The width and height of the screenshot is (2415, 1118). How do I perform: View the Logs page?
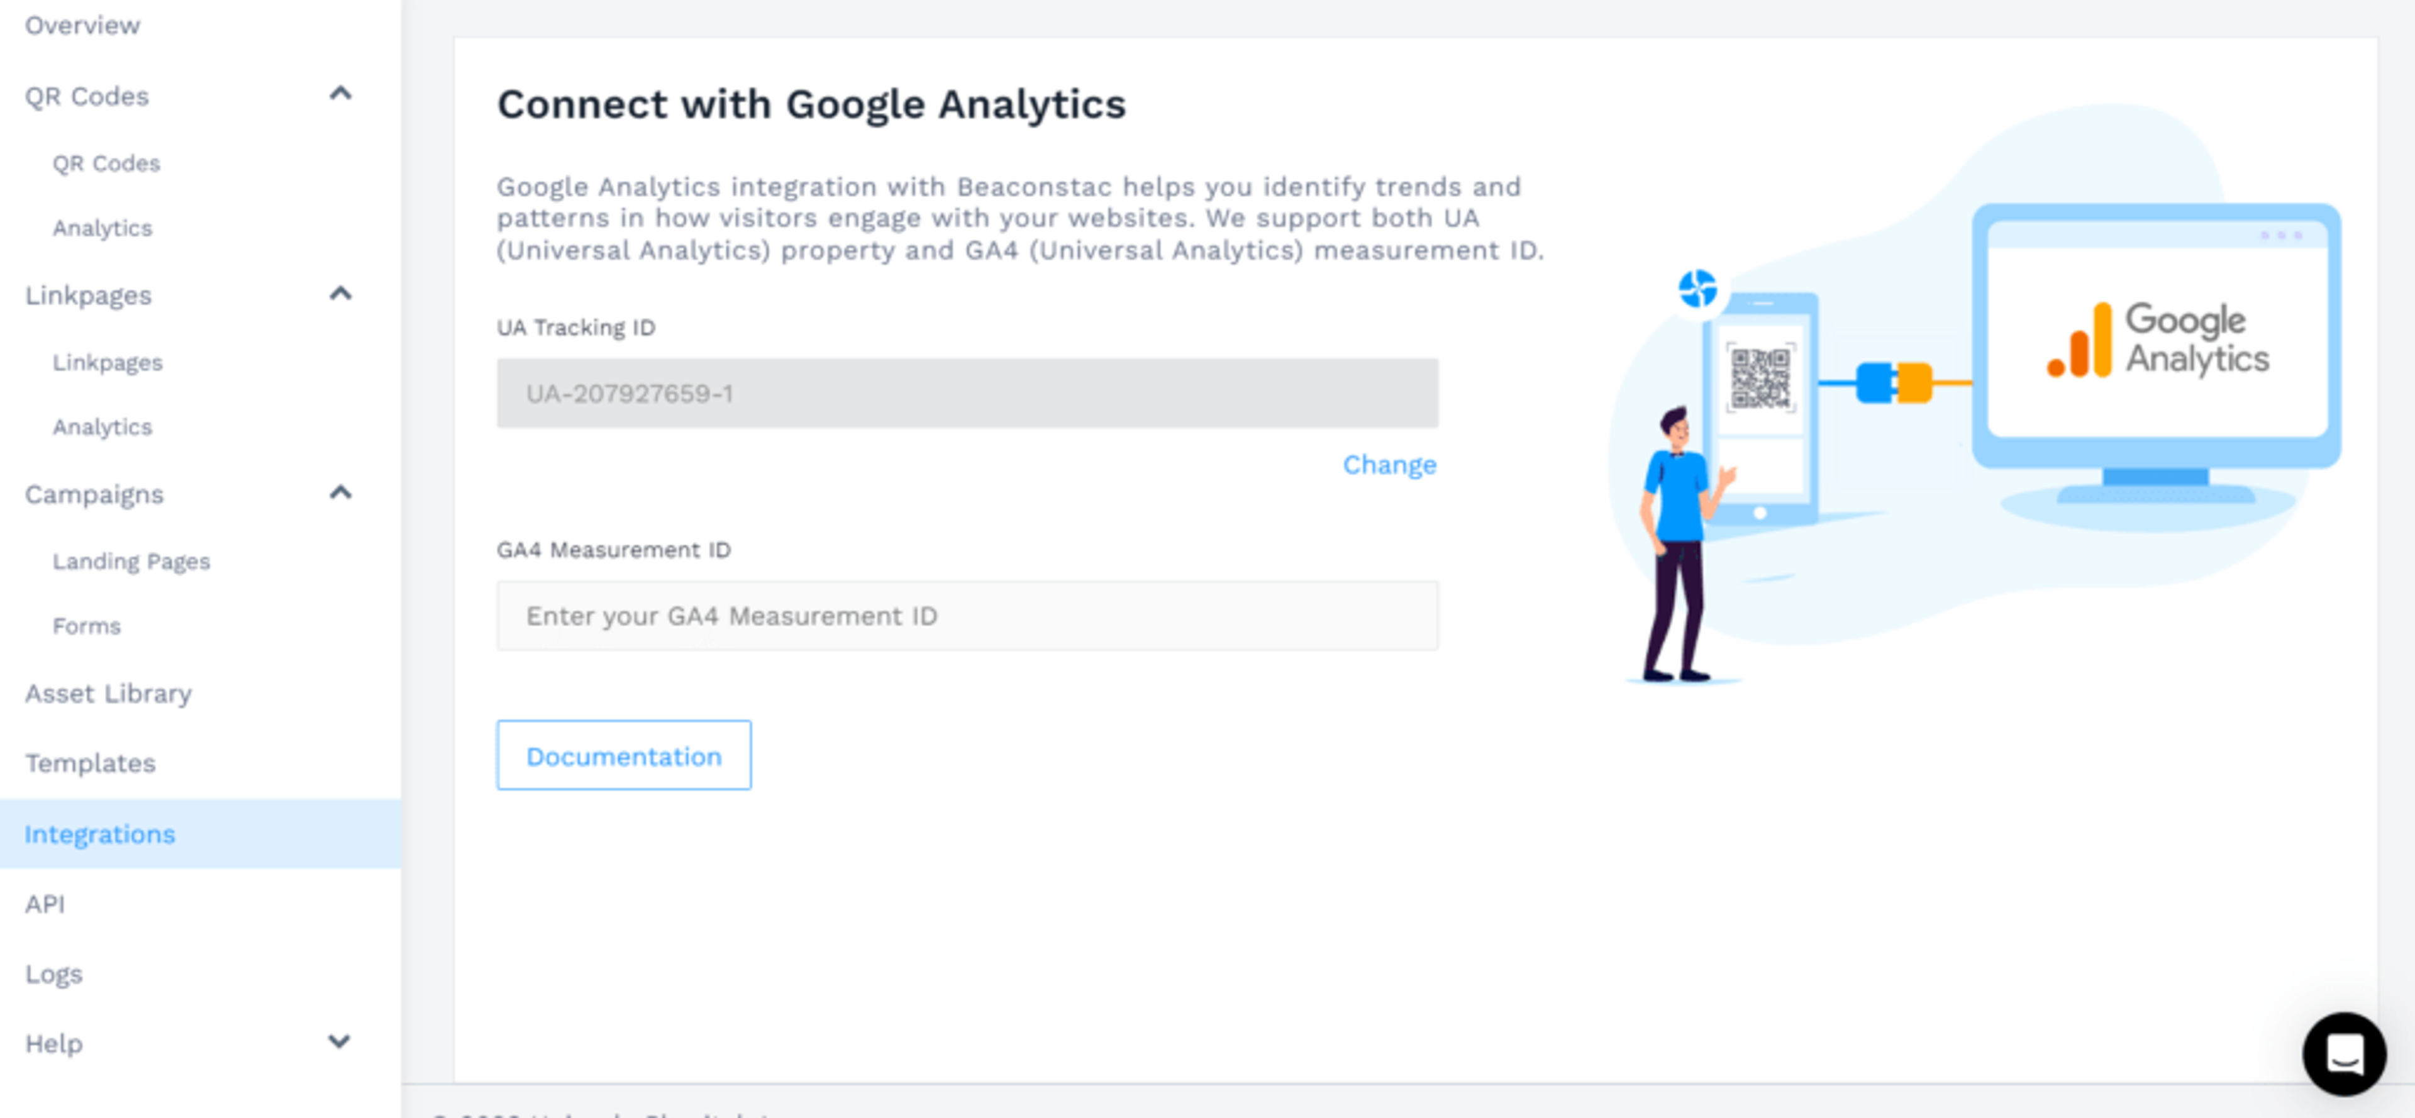pyautogui.click(x=53, y=973)
